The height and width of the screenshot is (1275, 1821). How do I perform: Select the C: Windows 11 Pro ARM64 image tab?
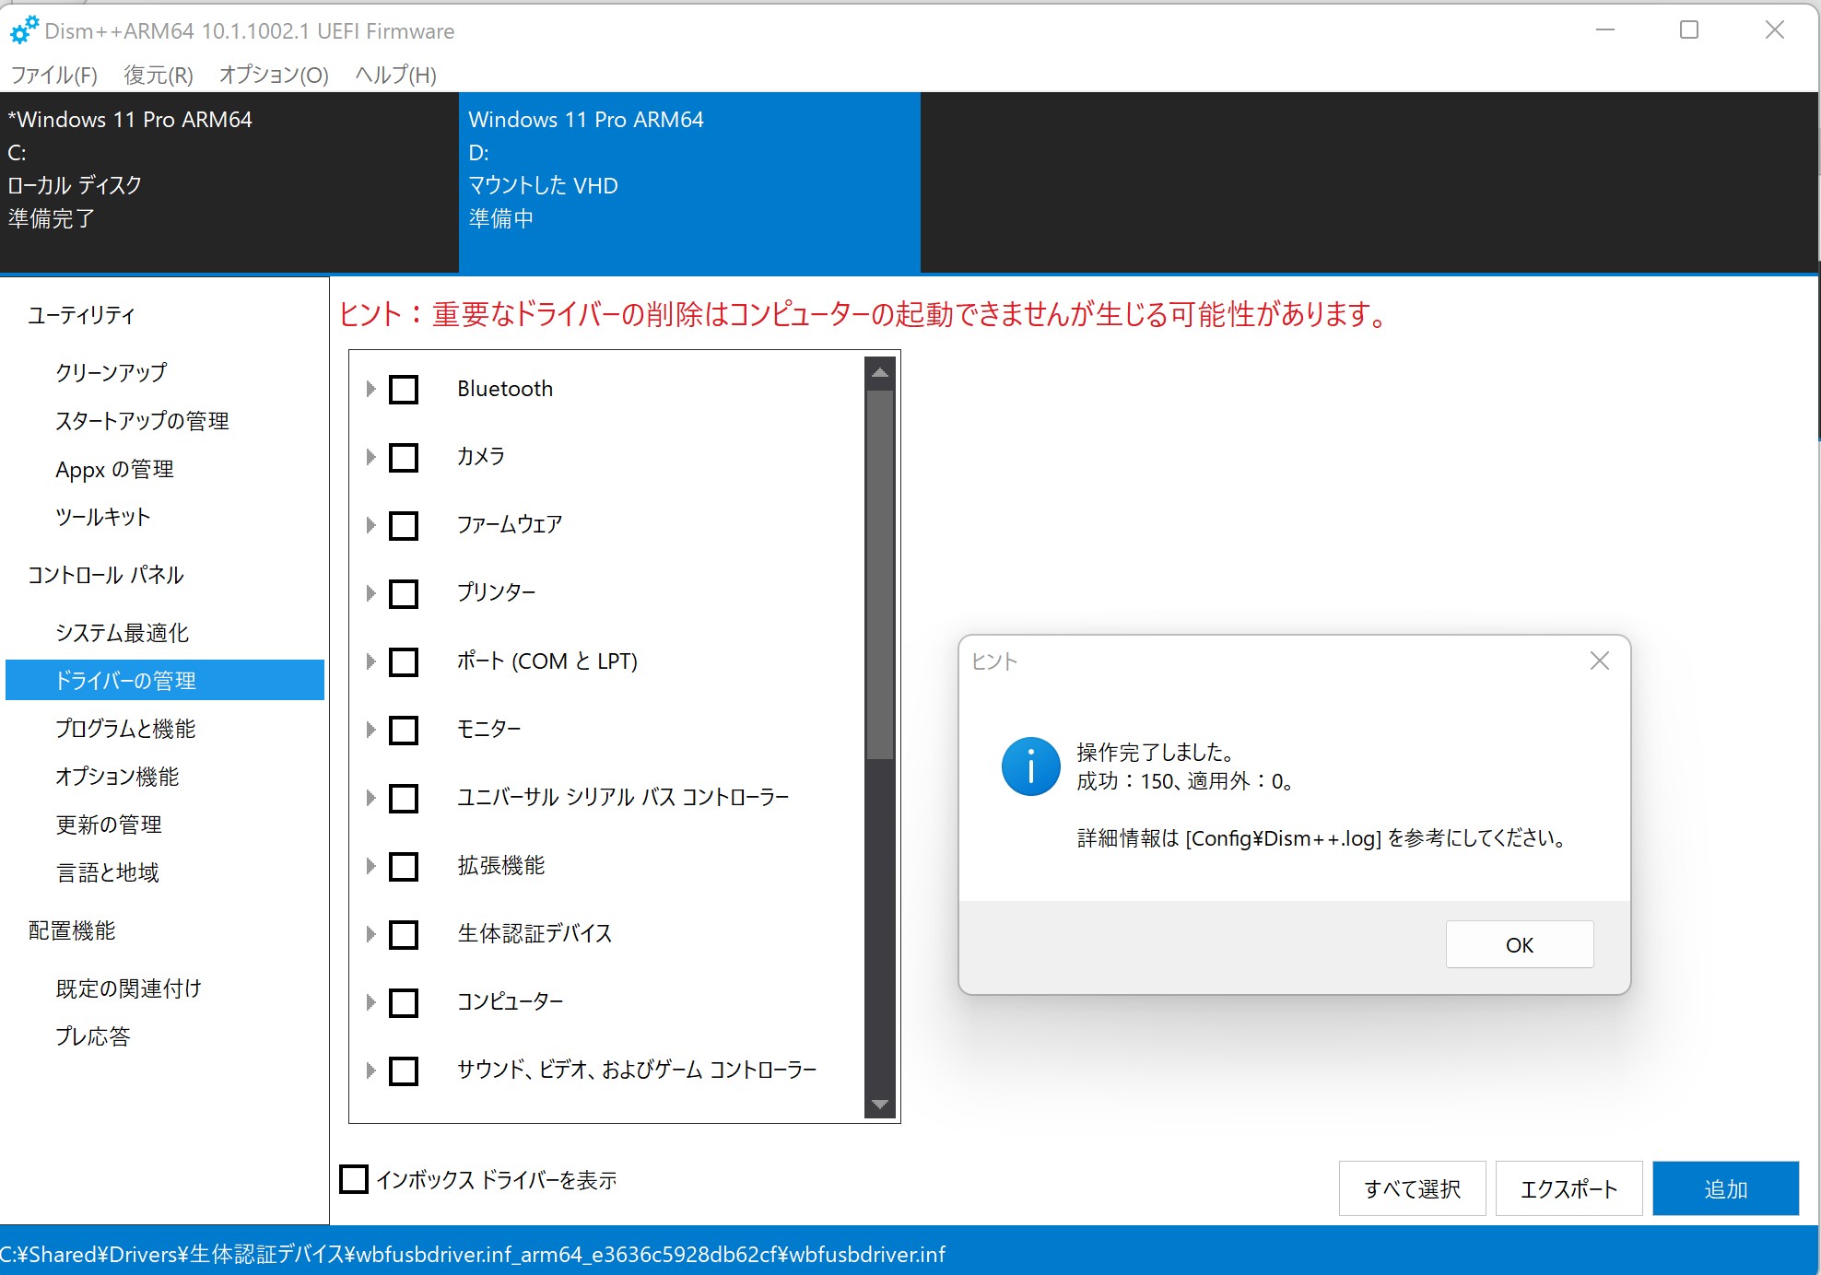pyautogui.click(x=229, y=182)
